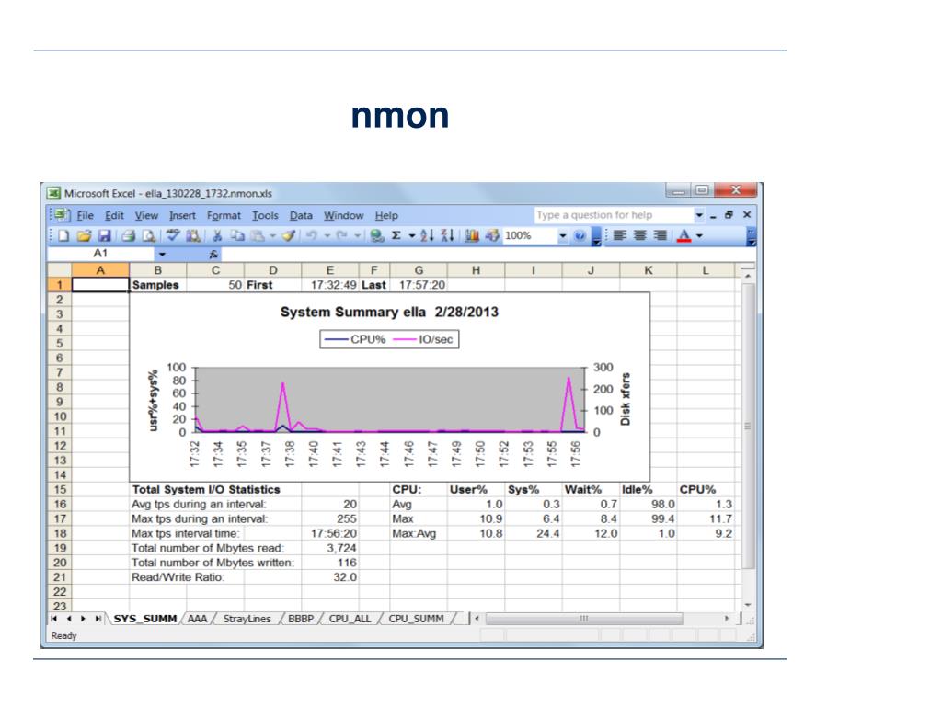The image size is (942, 706).
Task: Click the New workbook icon
Action: pos(63,236)
